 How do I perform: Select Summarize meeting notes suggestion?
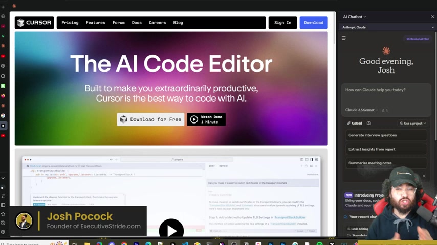click(386, 163)
